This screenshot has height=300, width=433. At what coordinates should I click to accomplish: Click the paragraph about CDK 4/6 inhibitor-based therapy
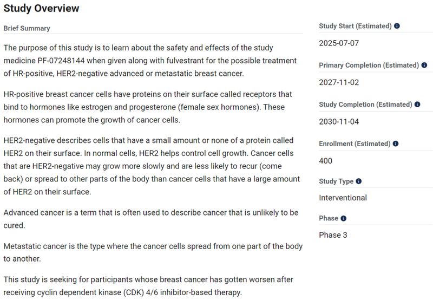point(148,286)
